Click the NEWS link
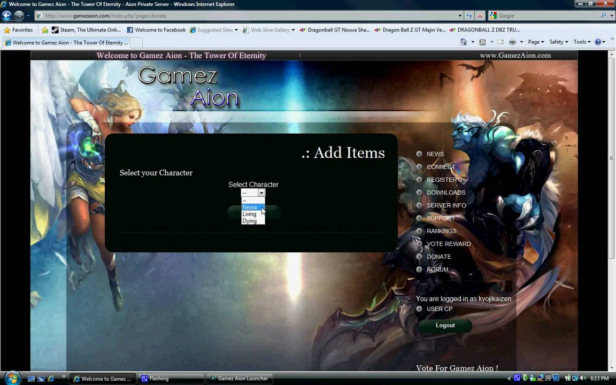This screenshot has height=385, width=616. pyautogui.click(x=435, y=154)
